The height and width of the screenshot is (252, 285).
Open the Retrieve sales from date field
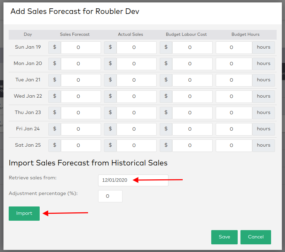coord(133,180)
